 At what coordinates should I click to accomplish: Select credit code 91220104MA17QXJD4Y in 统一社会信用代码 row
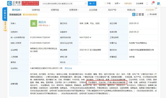pos(40,37)
